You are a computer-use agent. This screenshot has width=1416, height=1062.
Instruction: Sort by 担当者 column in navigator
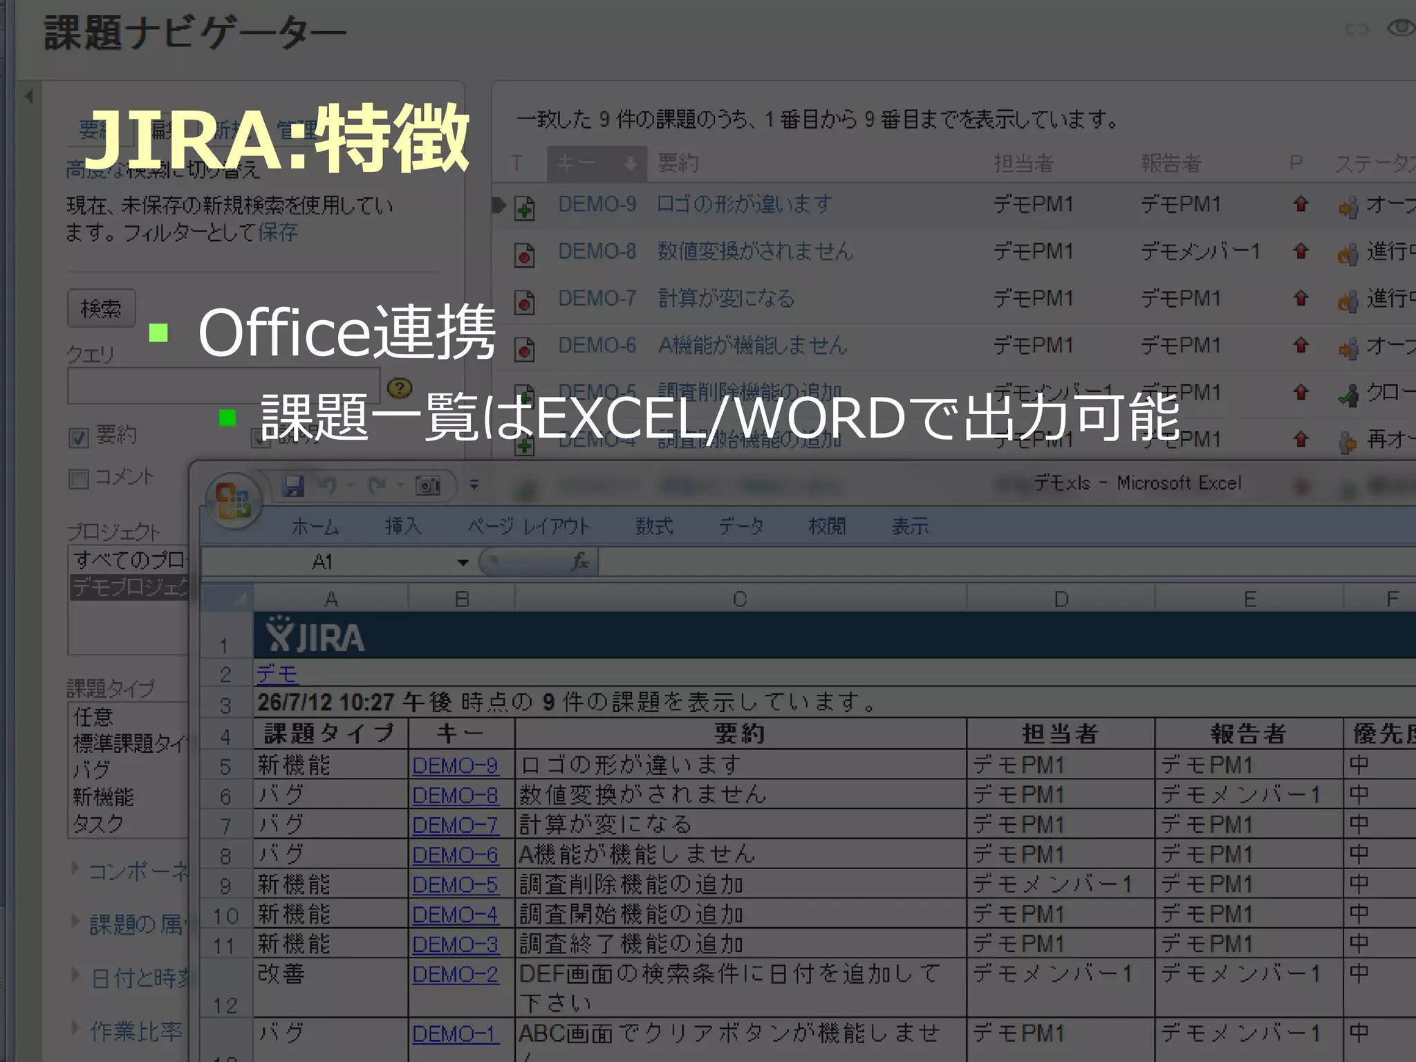1023,164
